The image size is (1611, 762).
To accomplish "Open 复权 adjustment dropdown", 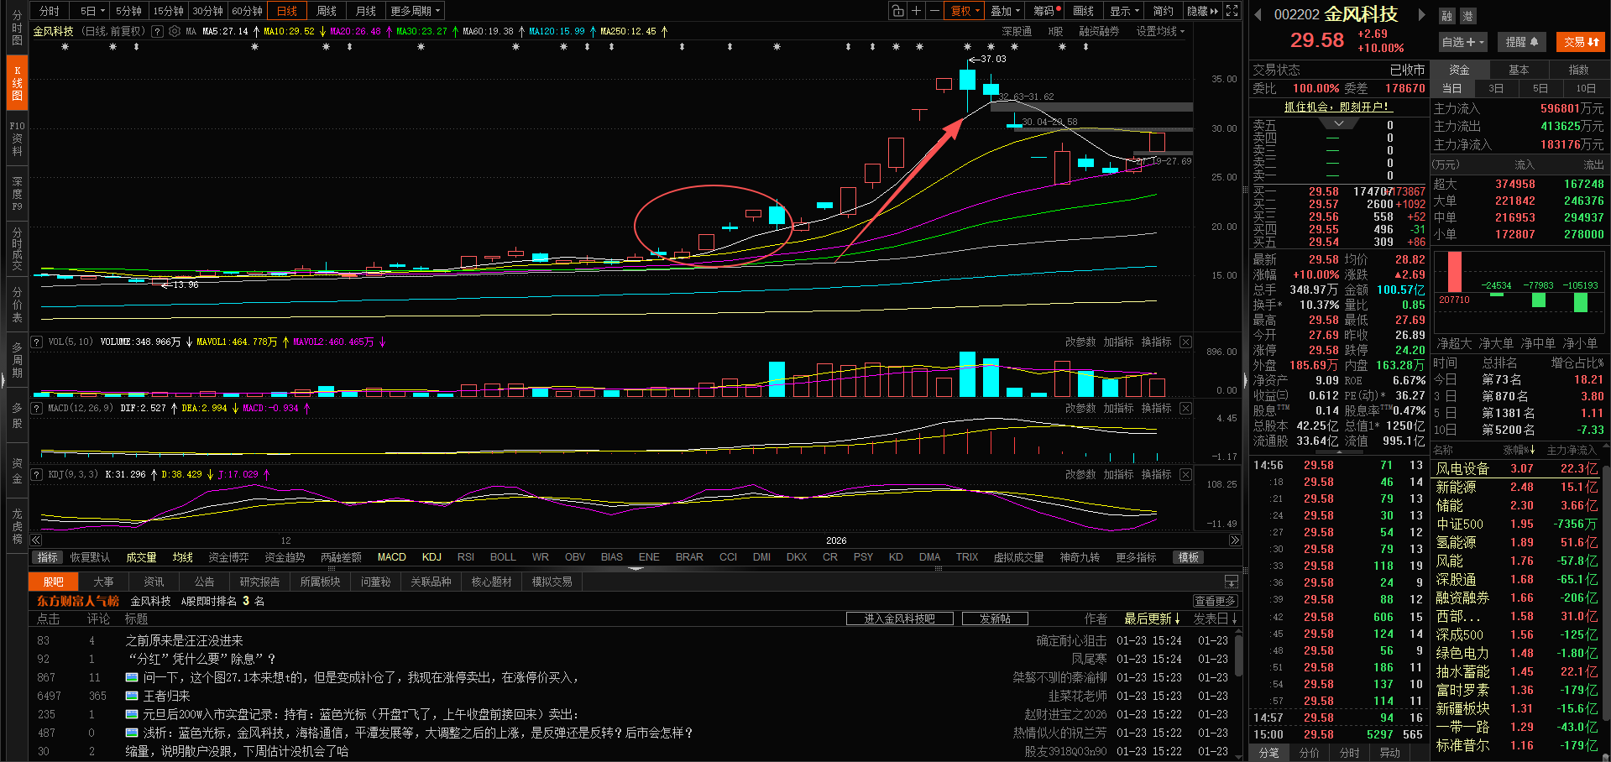I will point(964,11).
